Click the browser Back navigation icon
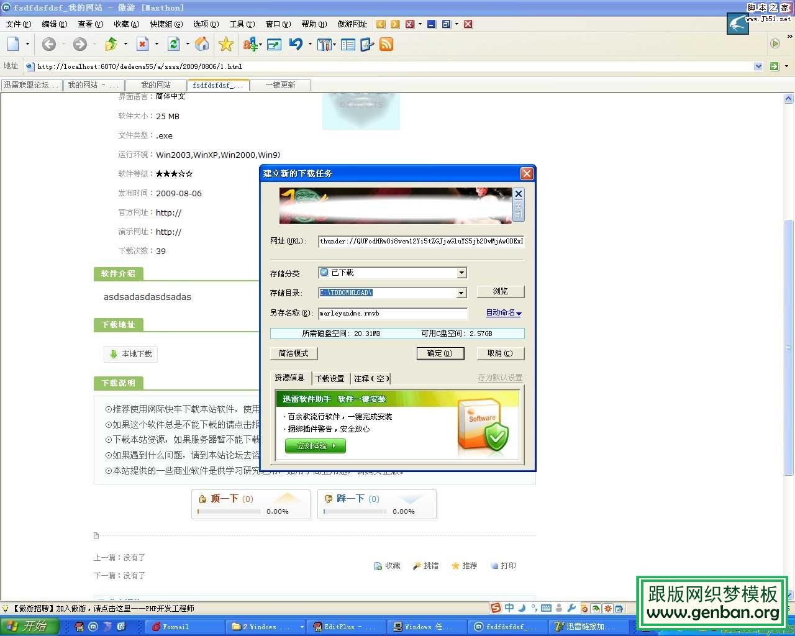 coord(48,44)
